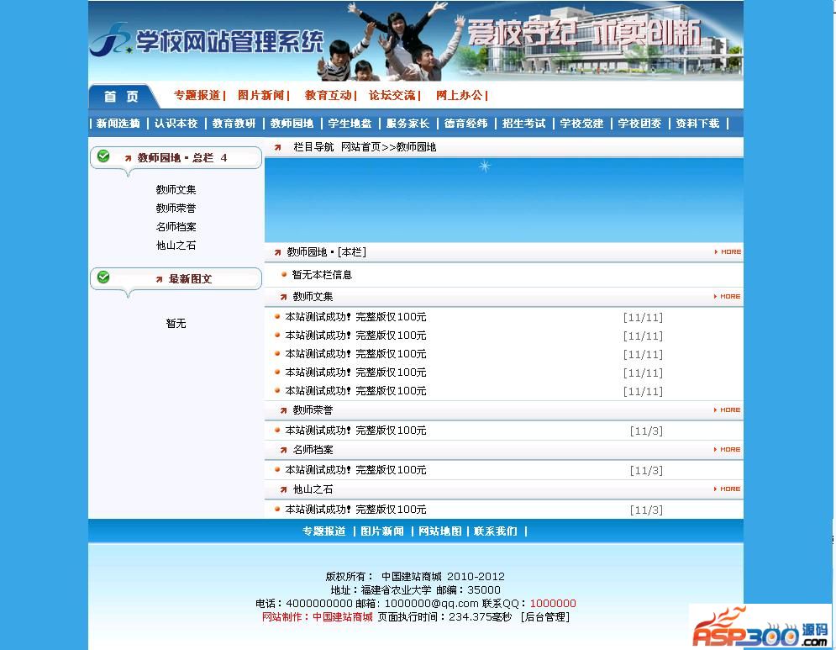Click the 暂无 text under 最新图文
Viewport: 836px width, 650px height.
(176, 324)
